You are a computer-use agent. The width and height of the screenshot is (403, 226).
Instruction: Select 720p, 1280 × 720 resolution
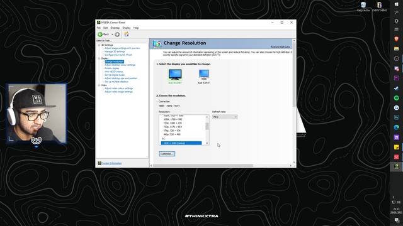coord(173,123)
